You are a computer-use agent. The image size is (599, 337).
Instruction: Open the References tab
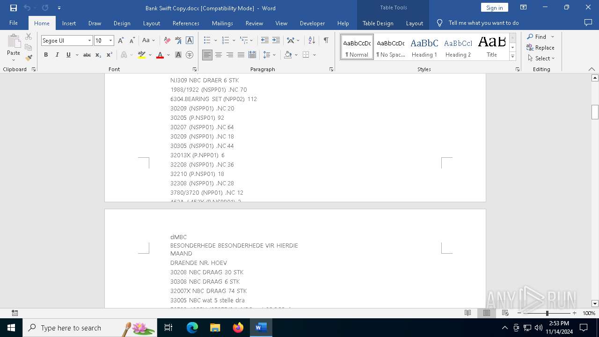(x=186, y=23)
